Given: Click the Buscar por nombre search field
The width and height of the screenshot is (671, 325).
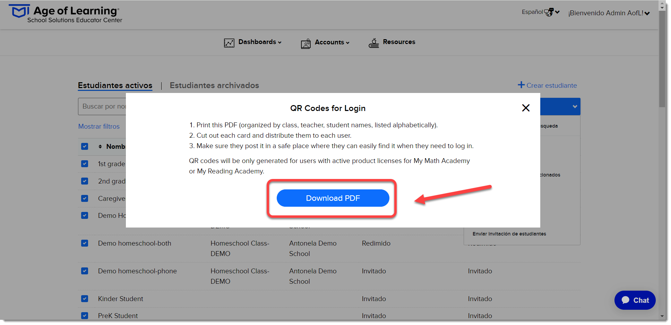Looking at the screenshot, I should [102, 106].
